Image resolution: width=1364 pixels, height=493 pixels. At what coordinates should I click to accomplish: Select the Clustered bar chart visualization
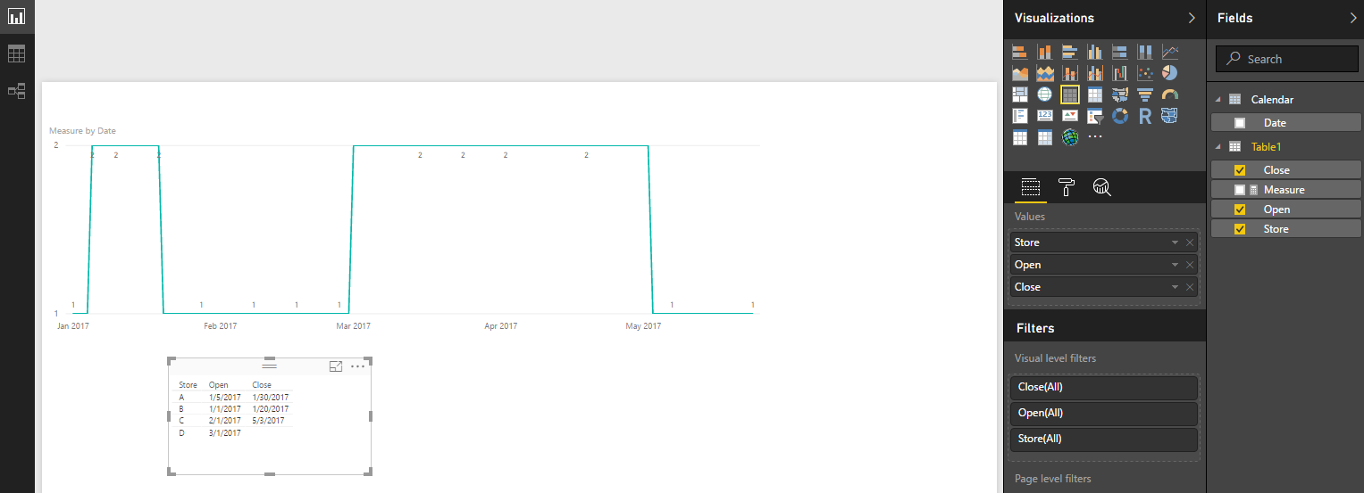[1070, 52]
